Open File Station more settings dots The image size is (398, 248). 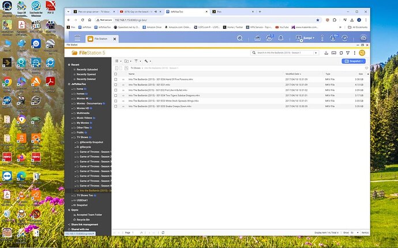pyautogui.click(x=354, y=53)
